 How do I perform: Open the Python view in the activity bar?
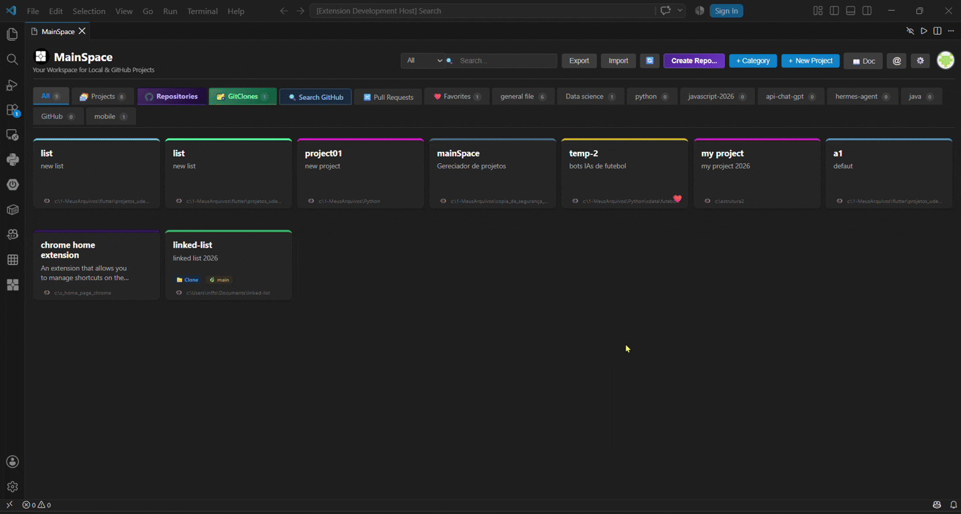point(12,160)
